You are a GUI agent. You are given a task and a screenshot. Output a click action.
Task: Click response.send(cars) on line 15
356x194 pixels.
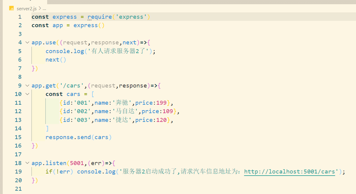(x=79, y=137)
